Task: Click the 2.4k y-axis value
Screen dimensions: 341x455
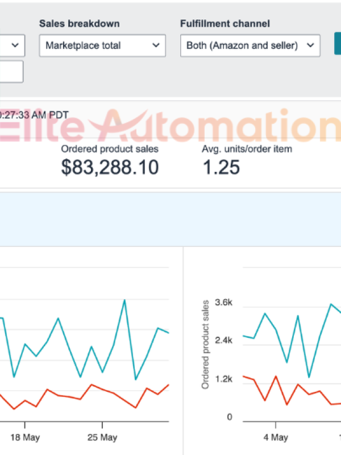Action: 223,340
